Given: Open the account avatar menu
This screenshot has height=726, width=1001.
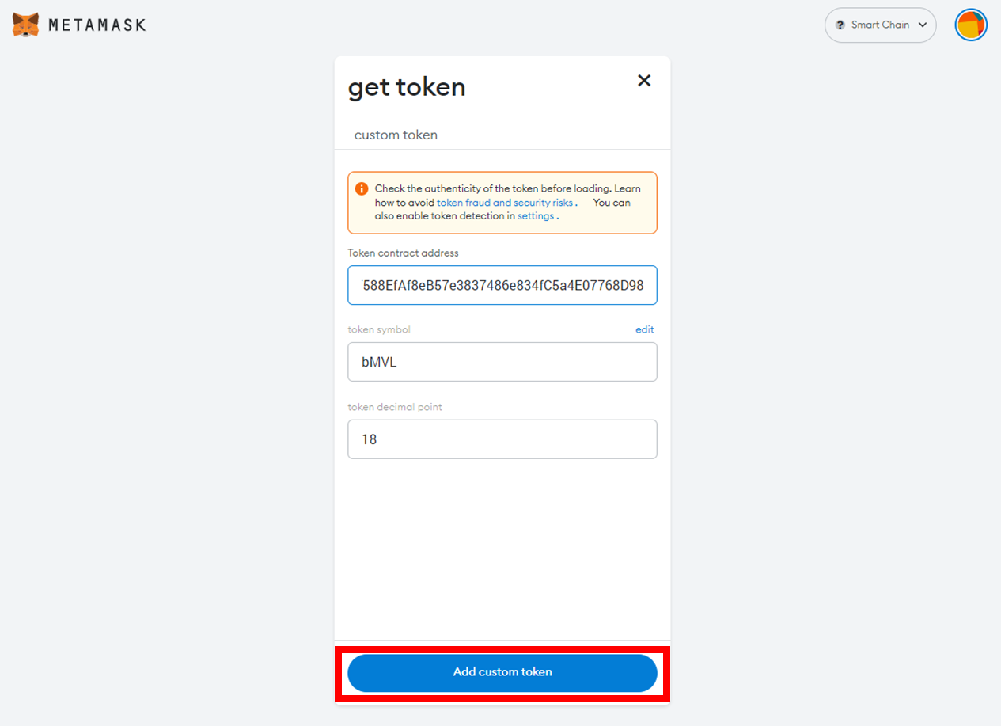Looking at the screenshot, I should coord(970,25).
